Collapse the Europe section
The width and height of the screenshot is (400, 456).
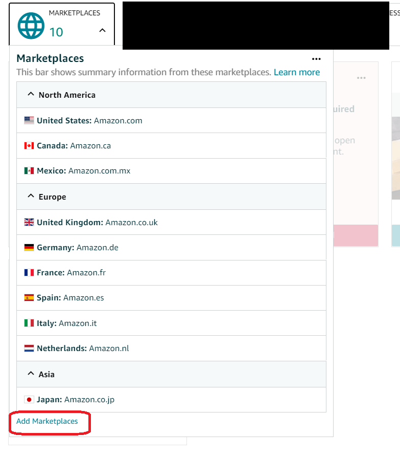(x=31, y=196)
